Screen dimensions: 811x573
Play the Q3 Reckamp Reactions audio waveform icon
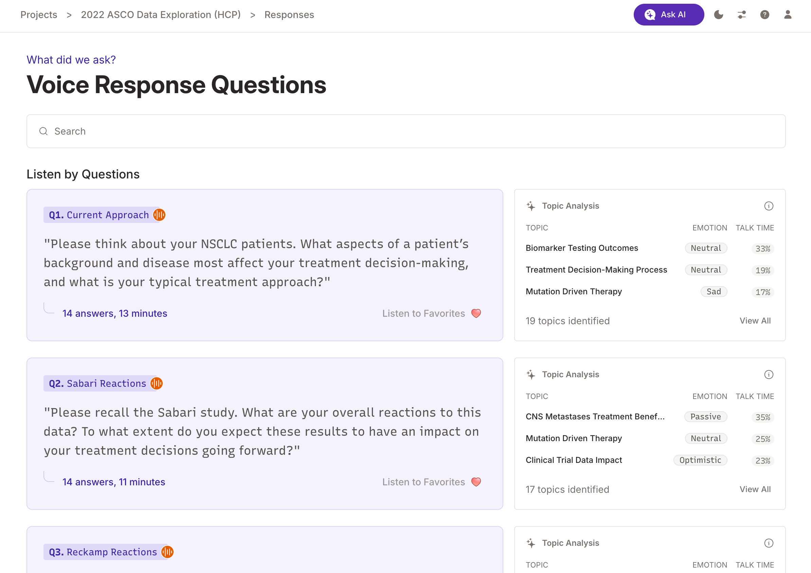(x=167, y=552)
